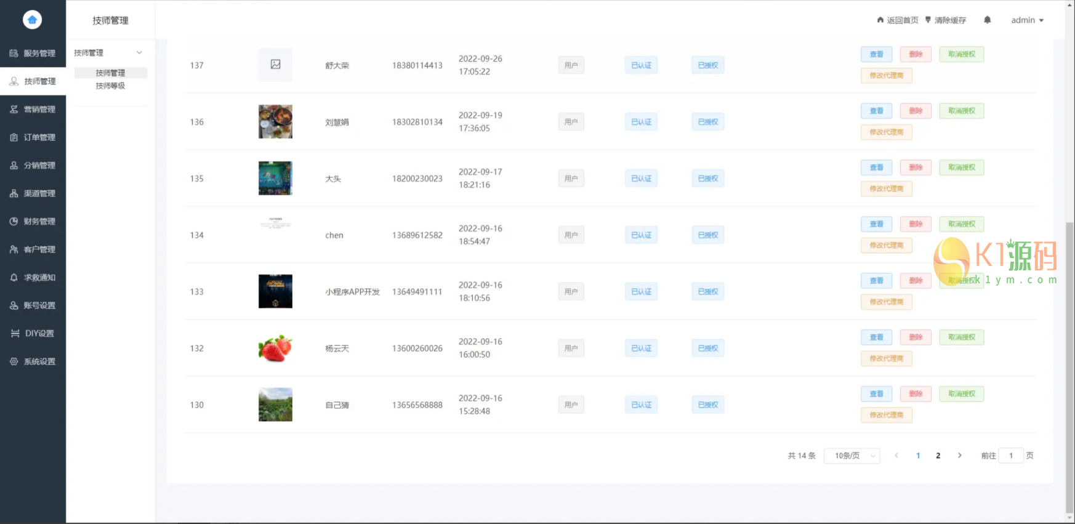Viewport: 1075px width, 524px height.
Task: Click the dark avatar of 小程序APP开发
Action: [275, 291]
